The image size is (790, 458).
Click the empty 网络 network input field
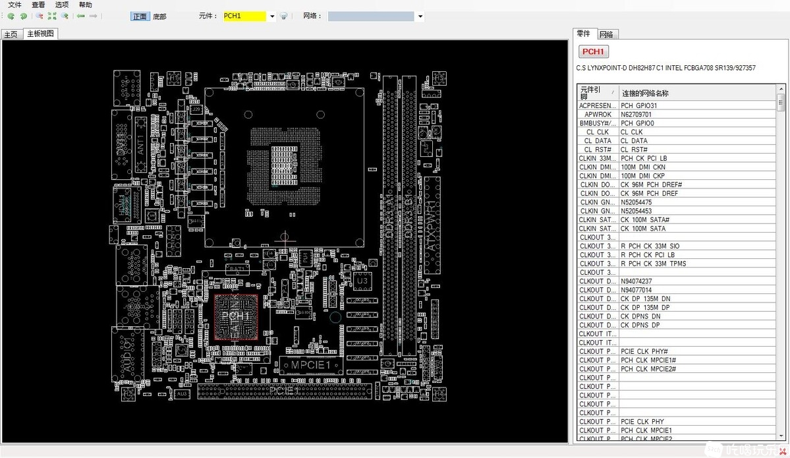[x=372, y=16]
